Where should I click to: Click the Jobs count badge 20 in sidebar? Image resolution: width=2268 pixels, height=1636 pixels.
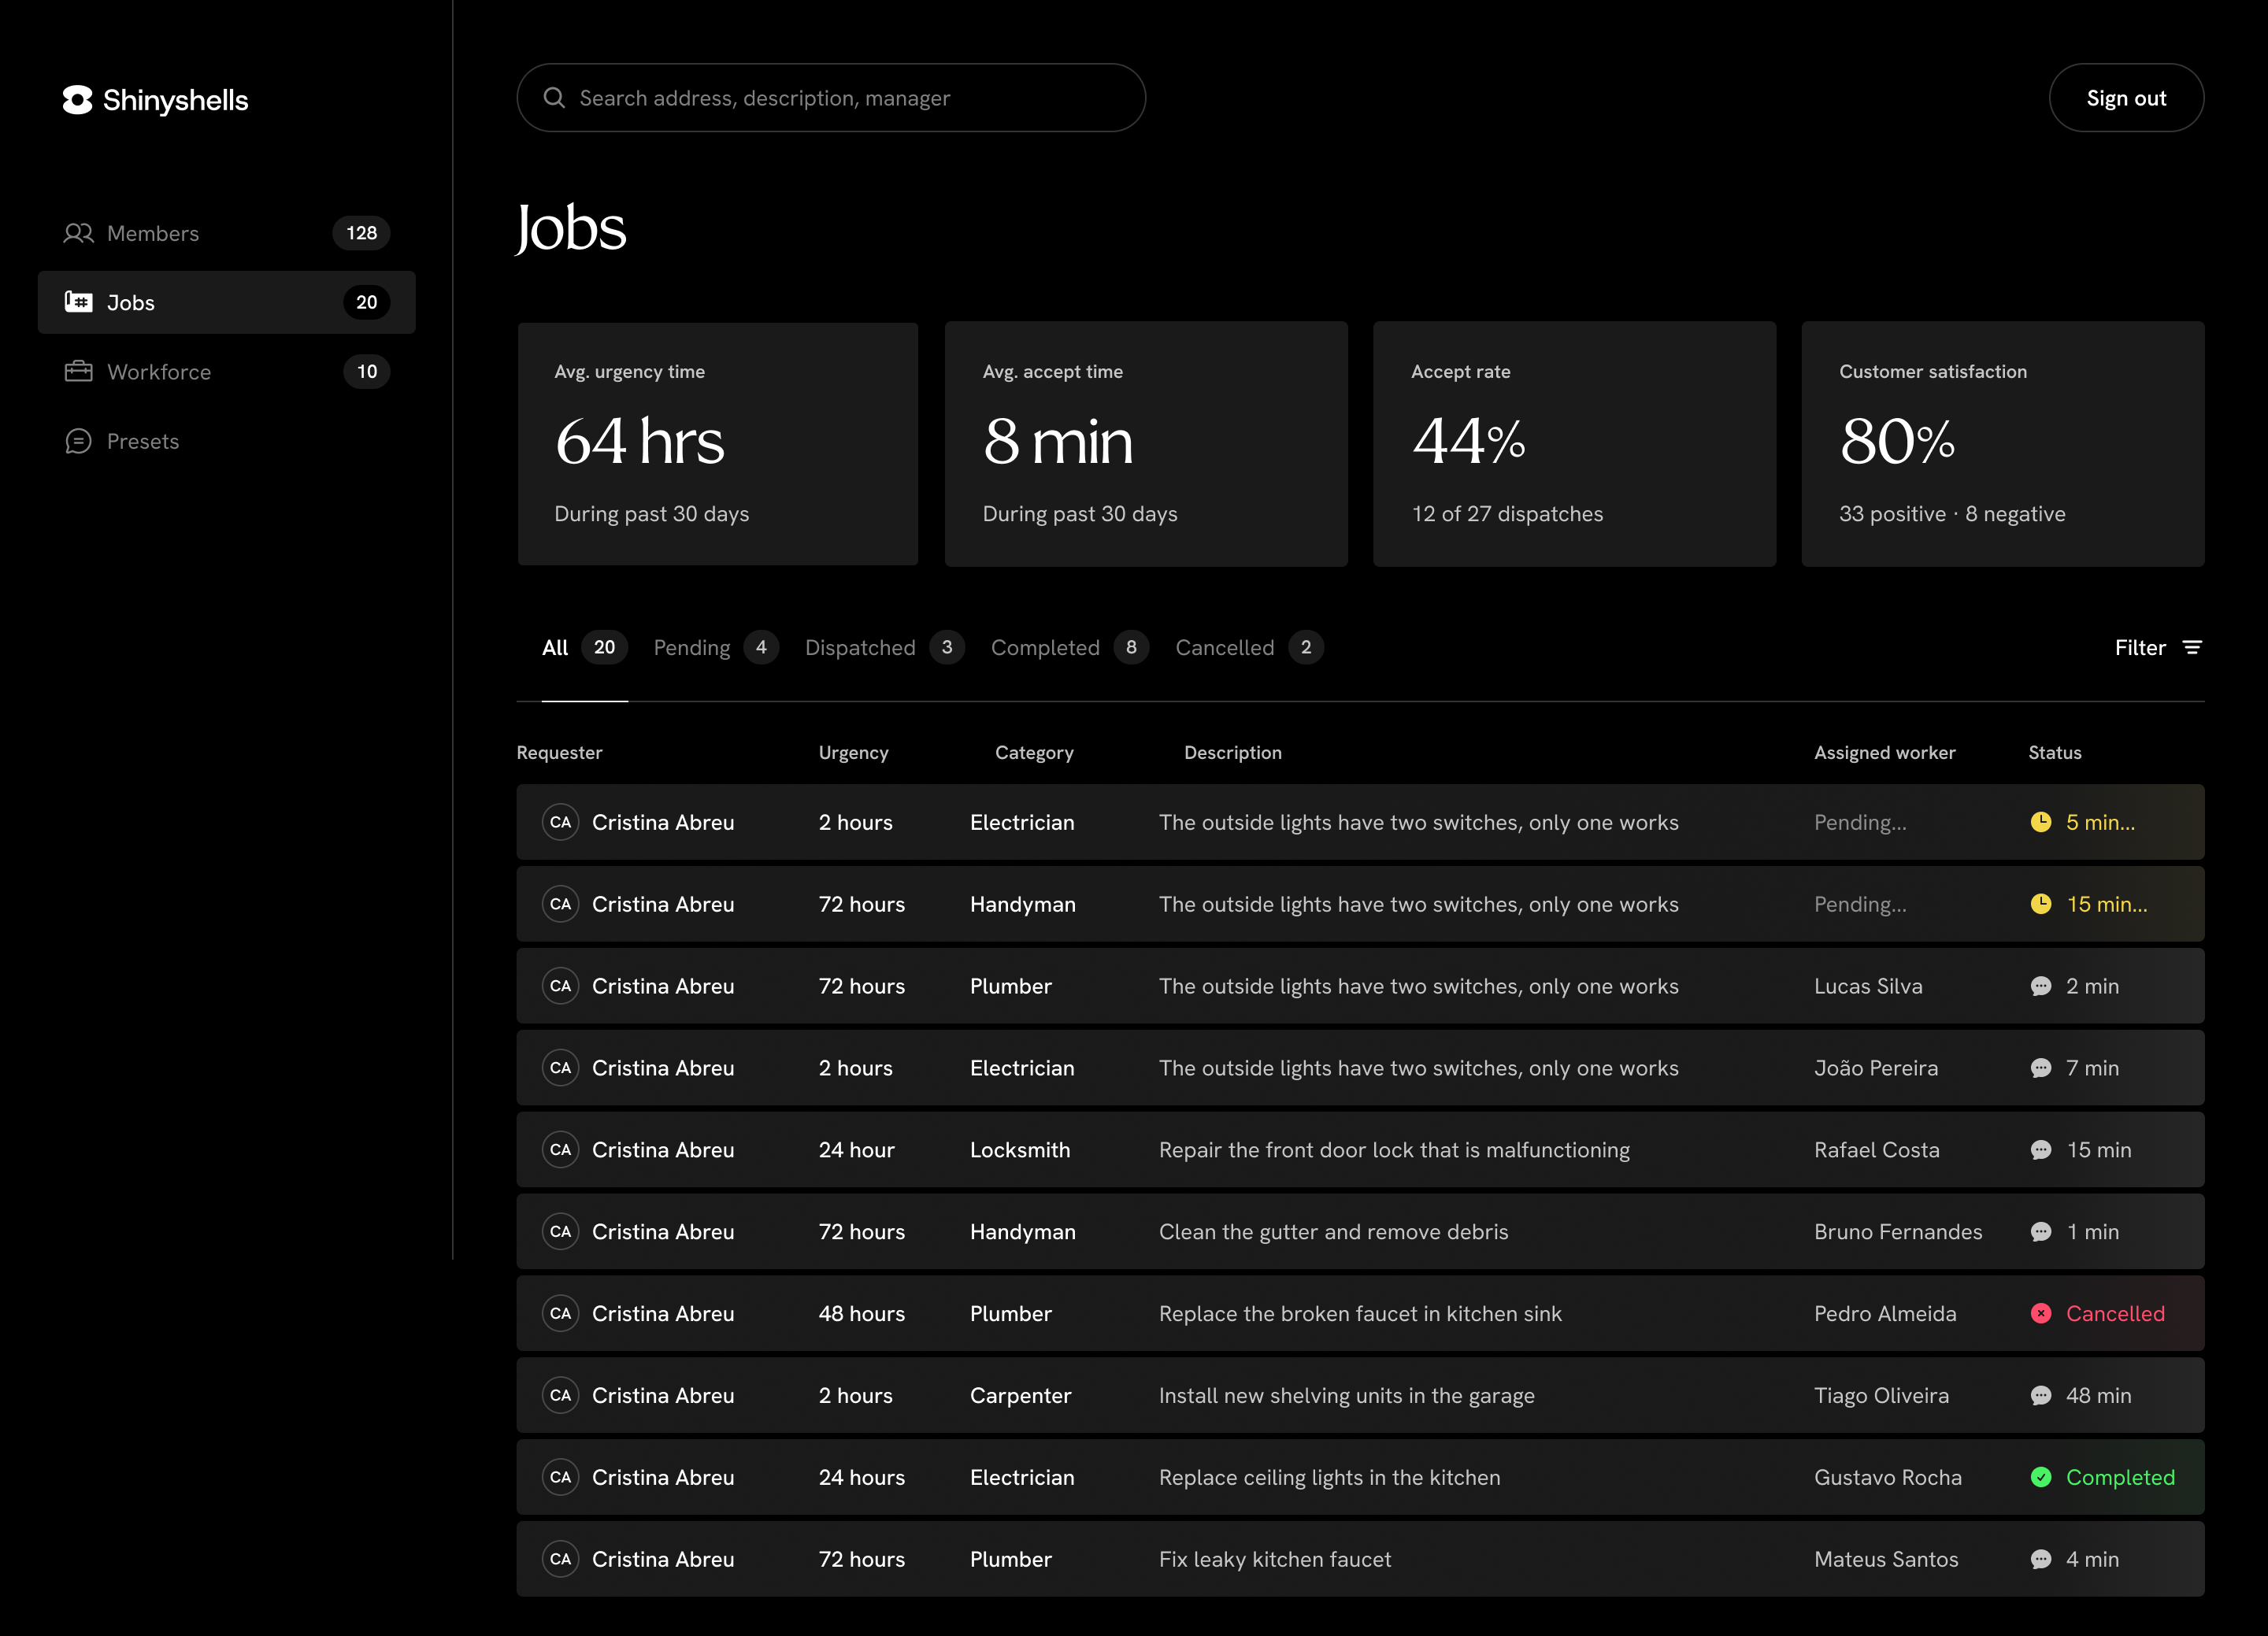click(366, 302)
